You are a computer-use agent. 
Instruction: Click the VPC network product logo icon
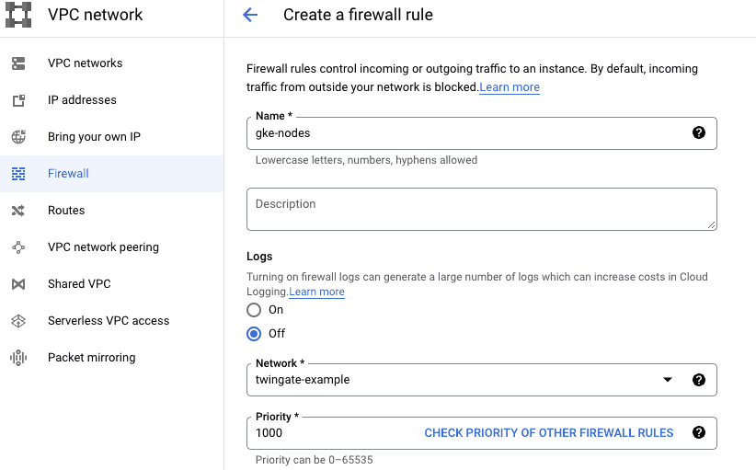18,15
